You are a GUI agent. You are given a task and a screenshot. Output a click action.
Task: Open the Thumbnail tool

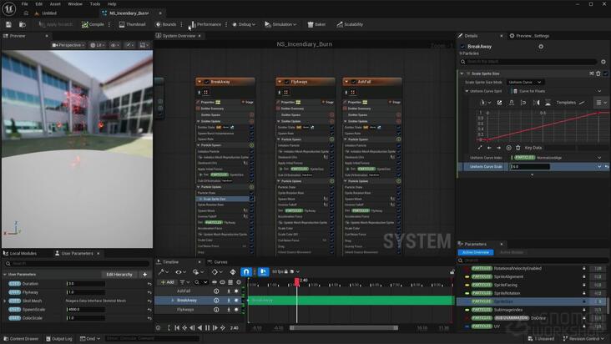point(132,24)
